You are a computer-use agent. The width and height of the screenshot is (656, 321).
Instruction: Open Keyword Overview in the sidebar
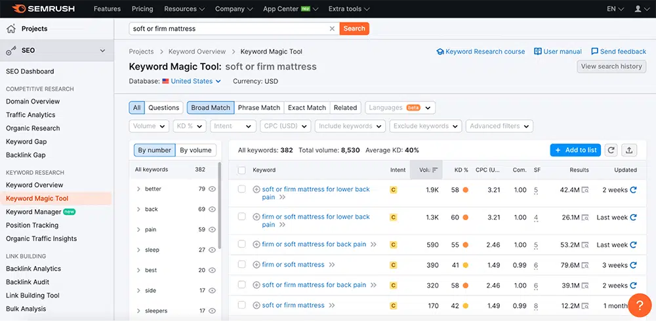coord(34,185)
